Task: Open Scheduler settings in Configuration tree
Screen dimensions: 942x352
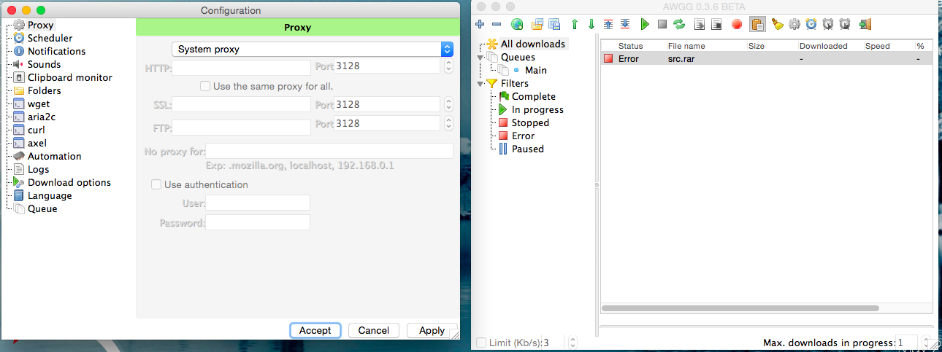Action: tap(50, 38)
